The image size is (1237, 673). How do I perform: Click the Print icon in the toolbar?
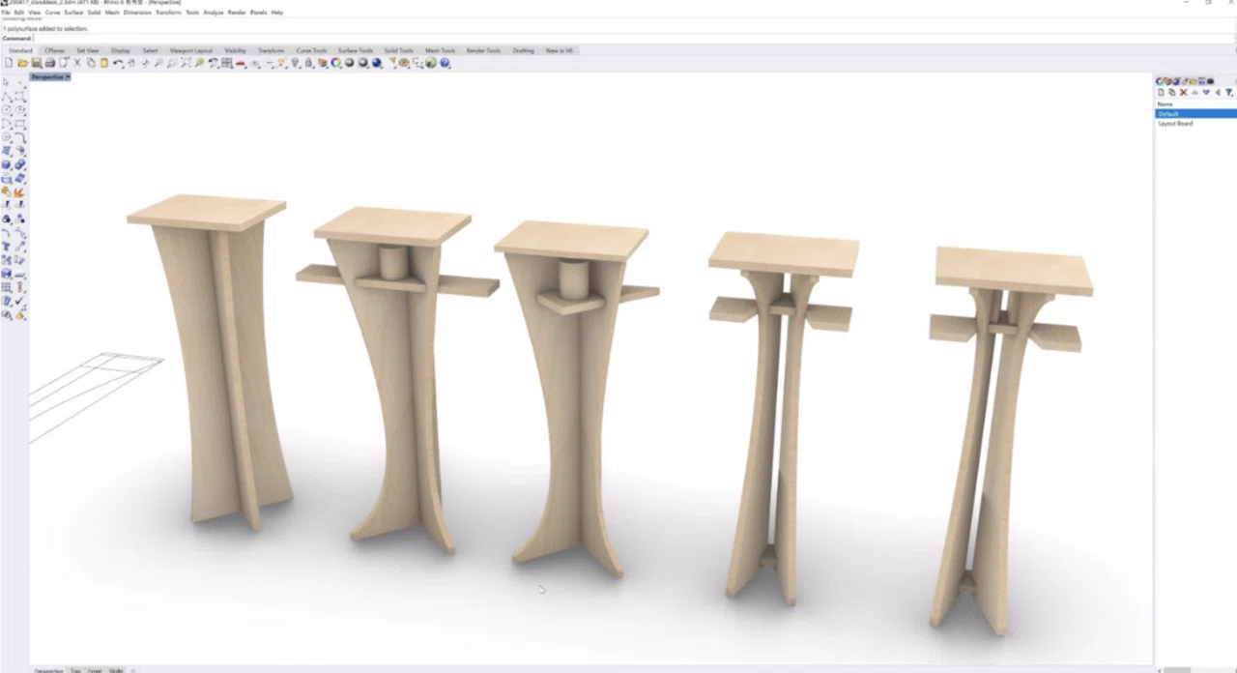[50, 63]
